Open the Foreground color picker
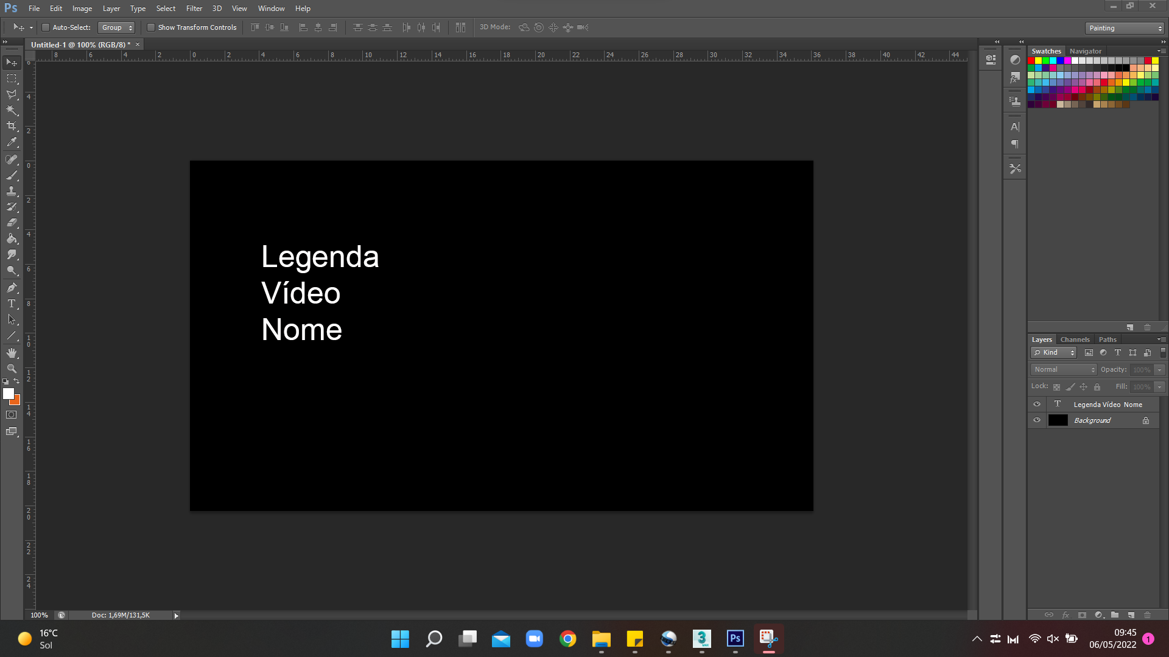Image resolution: width=1169 pixels, height=657 pixels. pyautogui.click(x=8, y=394)
